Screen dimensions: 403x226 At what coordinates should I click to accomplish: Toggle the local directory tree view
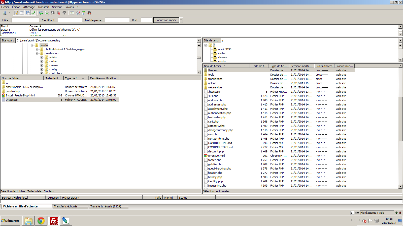[22, 13]
